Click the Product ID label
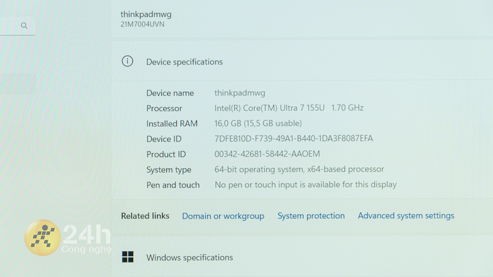The height and width of the screenshot is (277, 493). 166,154
